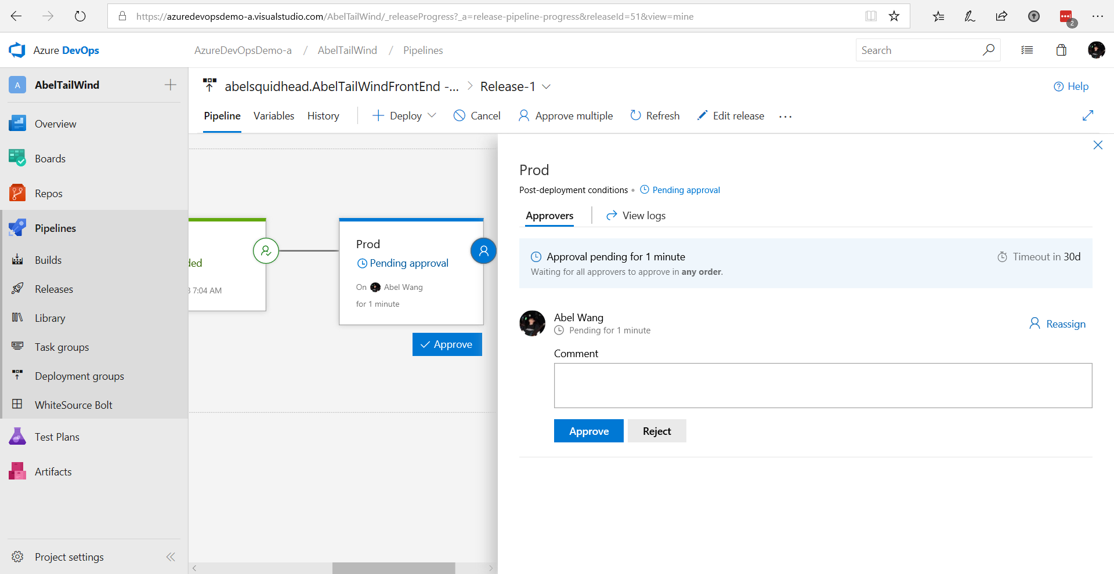Click browser Back button

click(x=16, y=16)
